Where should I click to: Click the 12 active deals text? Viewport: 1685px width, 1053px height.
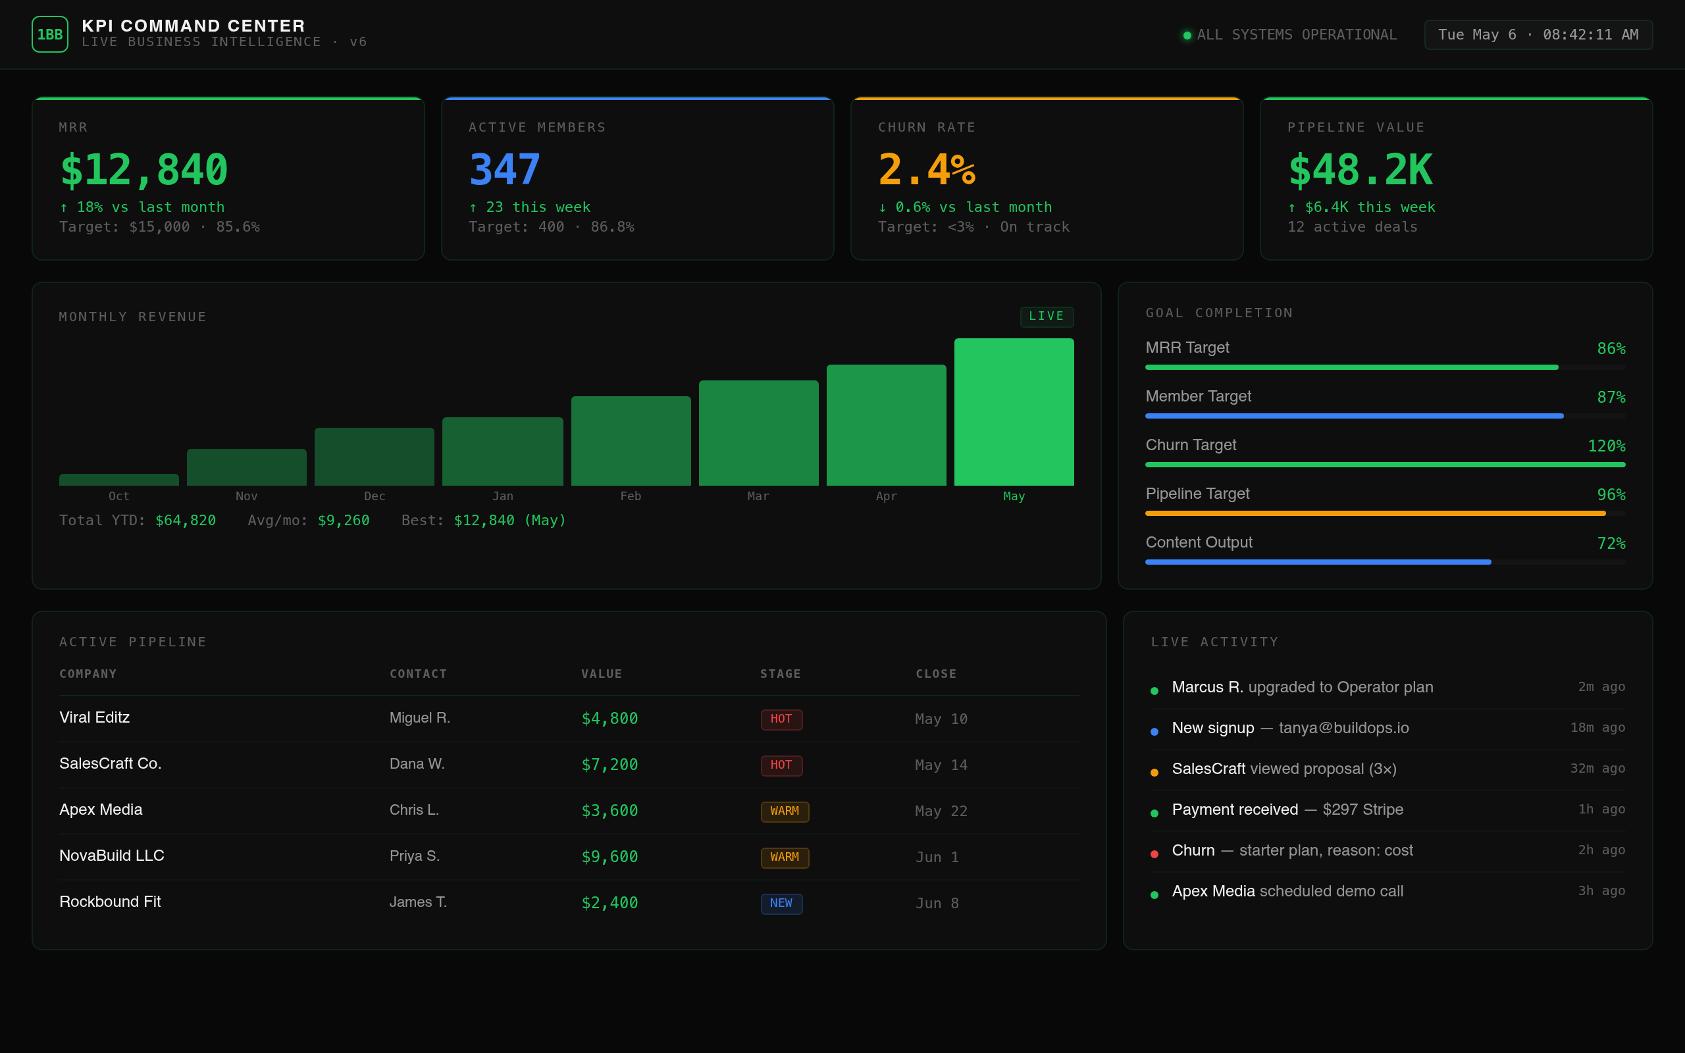tap(1352, 227)
